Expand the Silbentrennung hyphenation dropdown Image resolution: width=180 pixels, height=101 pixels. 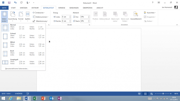coord(40,21)
